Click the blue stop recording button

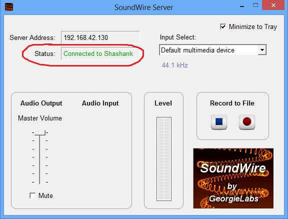tap(219, 121)
